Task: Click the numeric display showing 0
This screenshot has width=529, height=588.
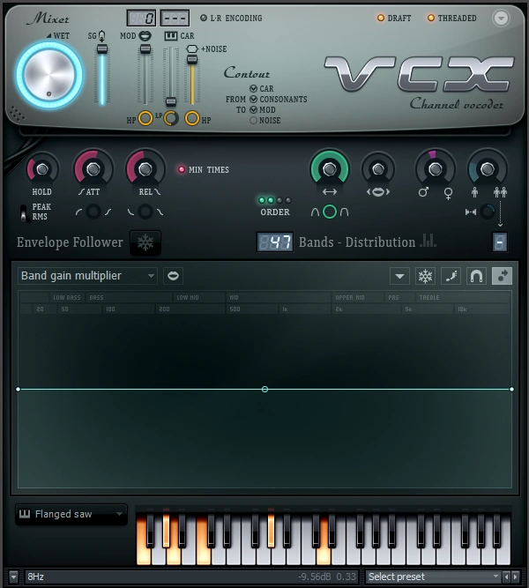Action: (141, 18)
